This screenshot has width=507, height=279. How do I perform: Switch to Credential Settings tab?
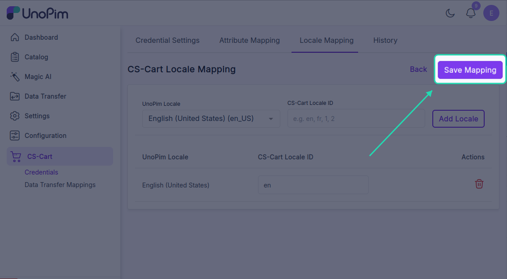168,40
